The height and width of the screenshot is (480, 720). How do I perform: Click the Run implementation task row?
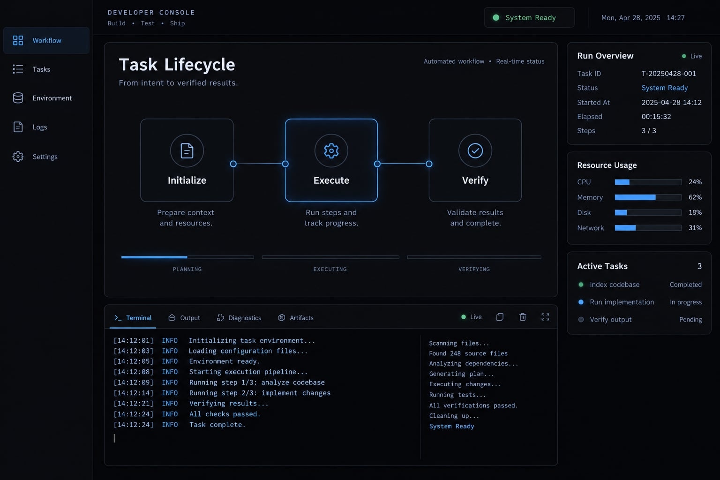[639, 302]
